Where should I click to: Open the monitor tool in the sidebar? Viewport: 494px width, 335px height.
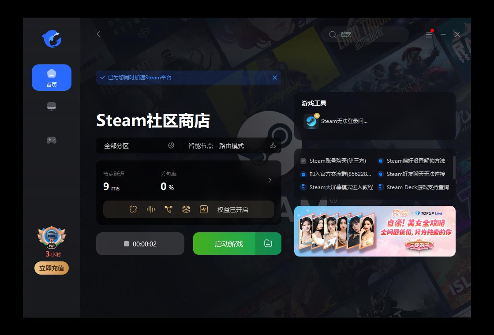coord(52,106)
